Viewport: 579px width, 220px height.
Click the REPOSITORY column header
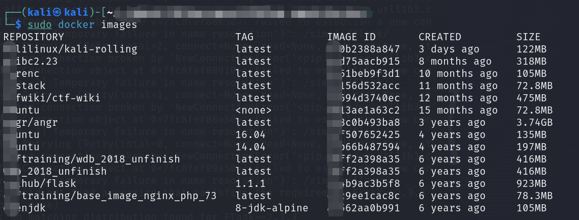(34, 37)
